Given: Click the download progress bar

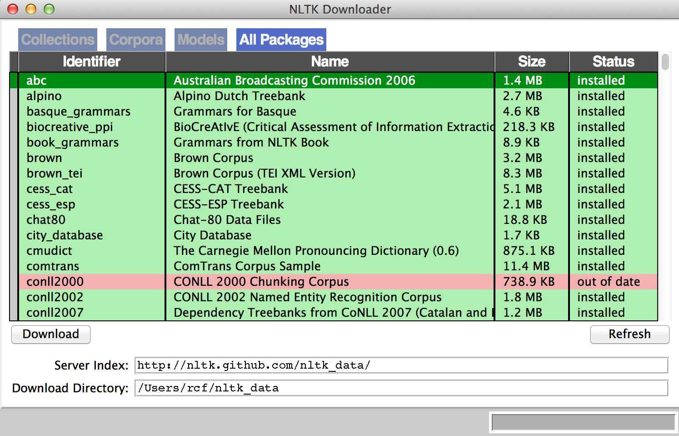Looking at the screenshot, I should click(583, 422).
